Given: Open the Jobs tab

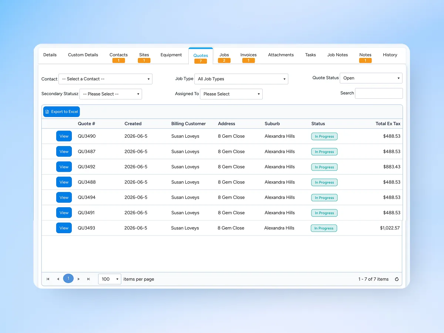Looking at the screenshot, I should pyautogui.click(x=224, y=57).
